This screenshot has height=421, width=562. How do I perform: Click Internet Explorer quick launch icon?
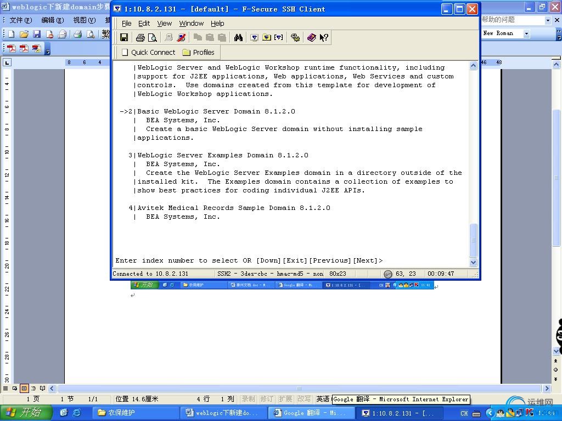point(77,412)
